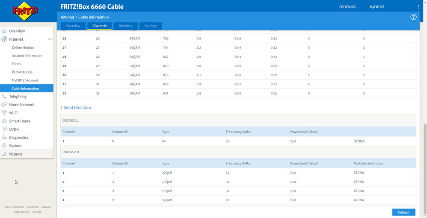Click the Smart Home icon
Image resolution: width=427 pixels, height=218 pixels.
[4, 121]
